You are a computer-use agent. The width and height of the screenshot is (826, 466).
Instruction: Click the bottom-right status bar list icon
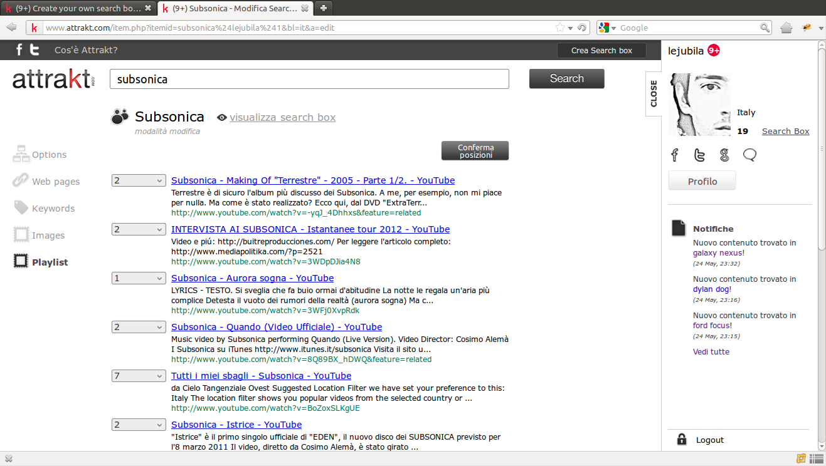[816, 458]
